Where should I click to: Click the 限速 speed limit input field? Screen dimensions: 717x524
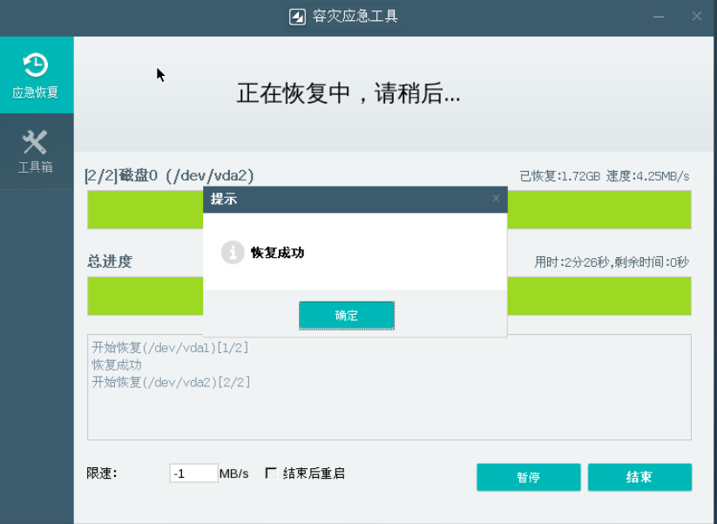click(x=194, y=472)
